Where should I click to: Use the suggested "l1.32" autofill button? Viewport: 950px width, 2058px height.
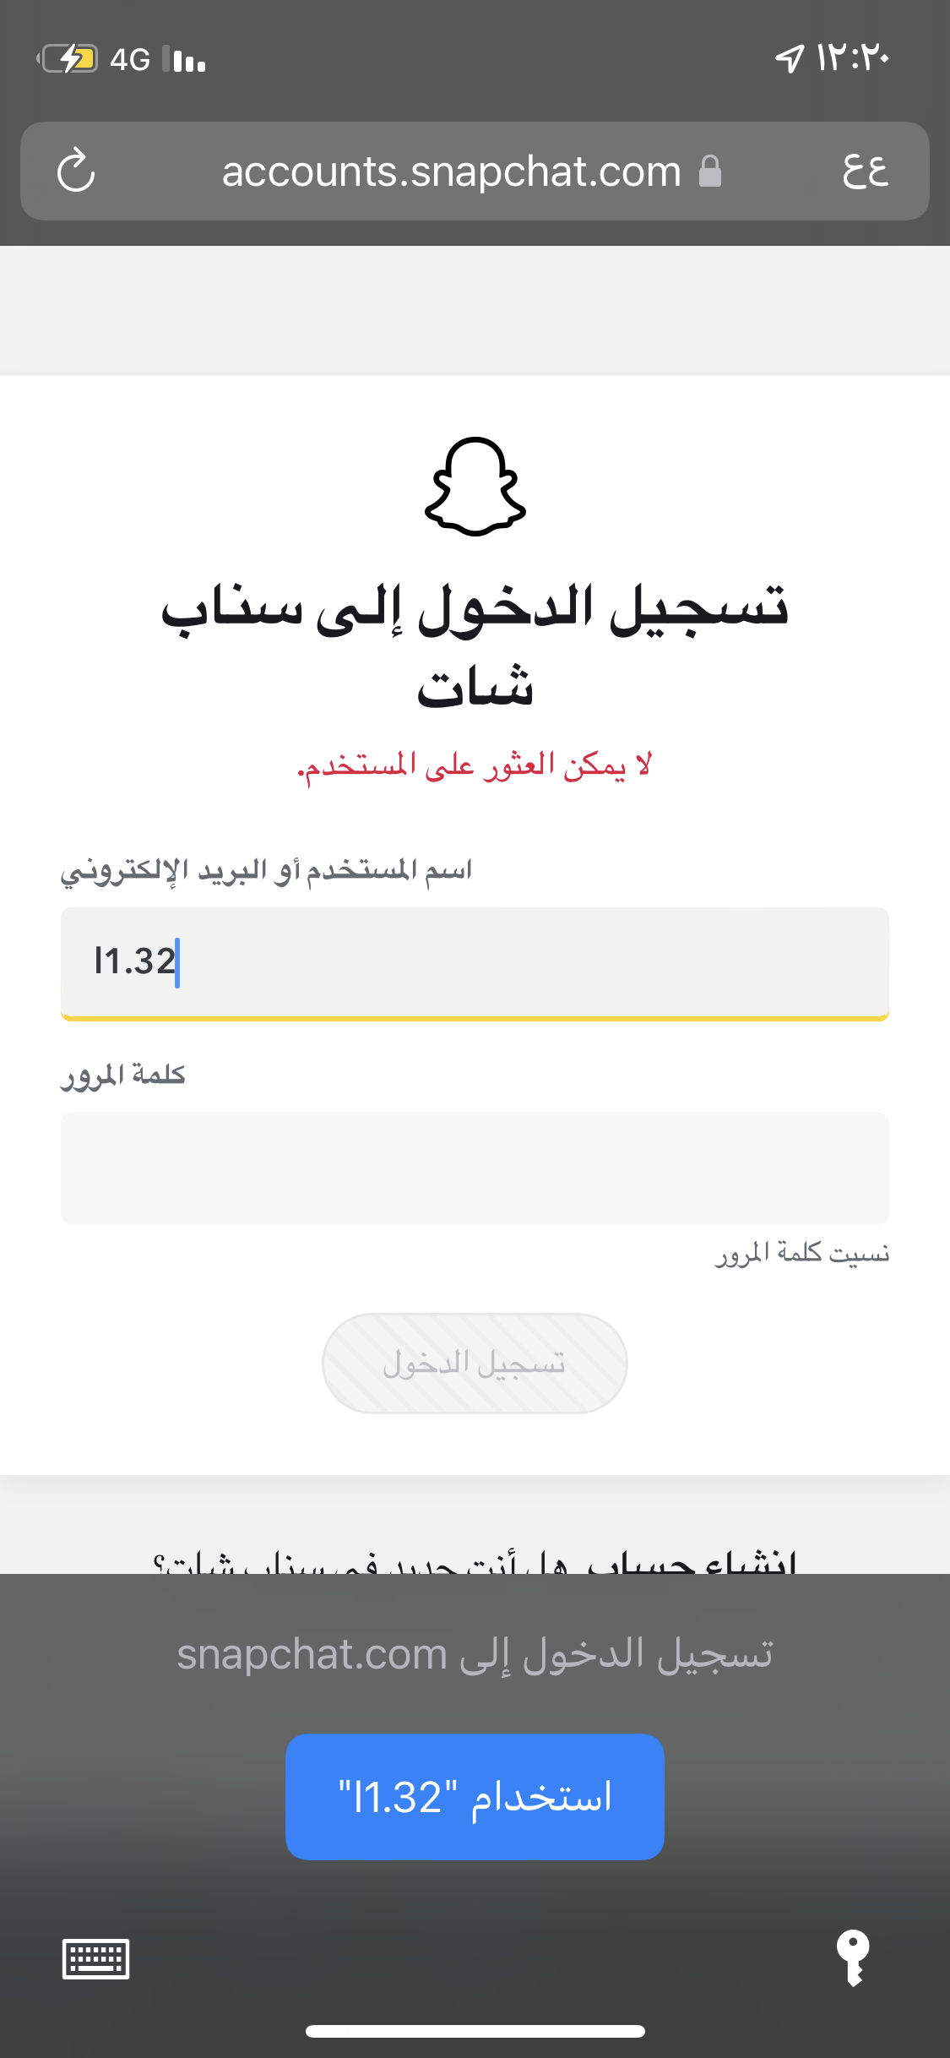[x=475, y=1796]
